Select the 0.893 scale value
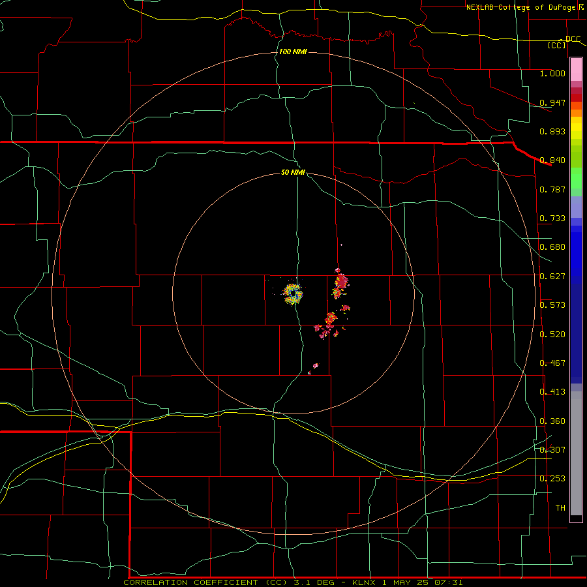The width and height of the screenshot is (587, 587). pyautogui.click(x=552, y=131)
